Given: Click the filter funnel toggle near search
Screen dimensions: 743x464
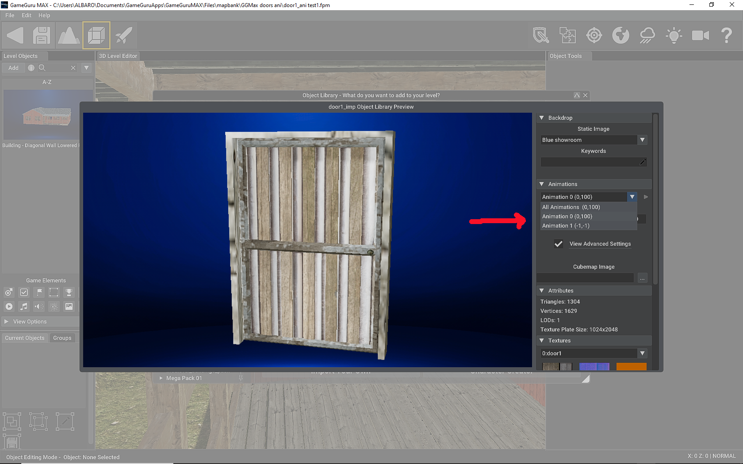Looking at the screenshot, I should [x=86, y=68].
